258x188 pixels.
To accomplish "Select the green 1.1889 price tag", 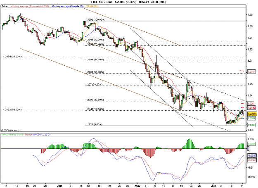I will 251,125.
